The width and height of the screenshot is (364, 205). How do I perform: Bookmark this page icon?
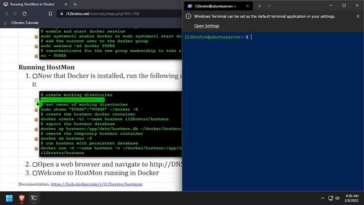point(50,14)
